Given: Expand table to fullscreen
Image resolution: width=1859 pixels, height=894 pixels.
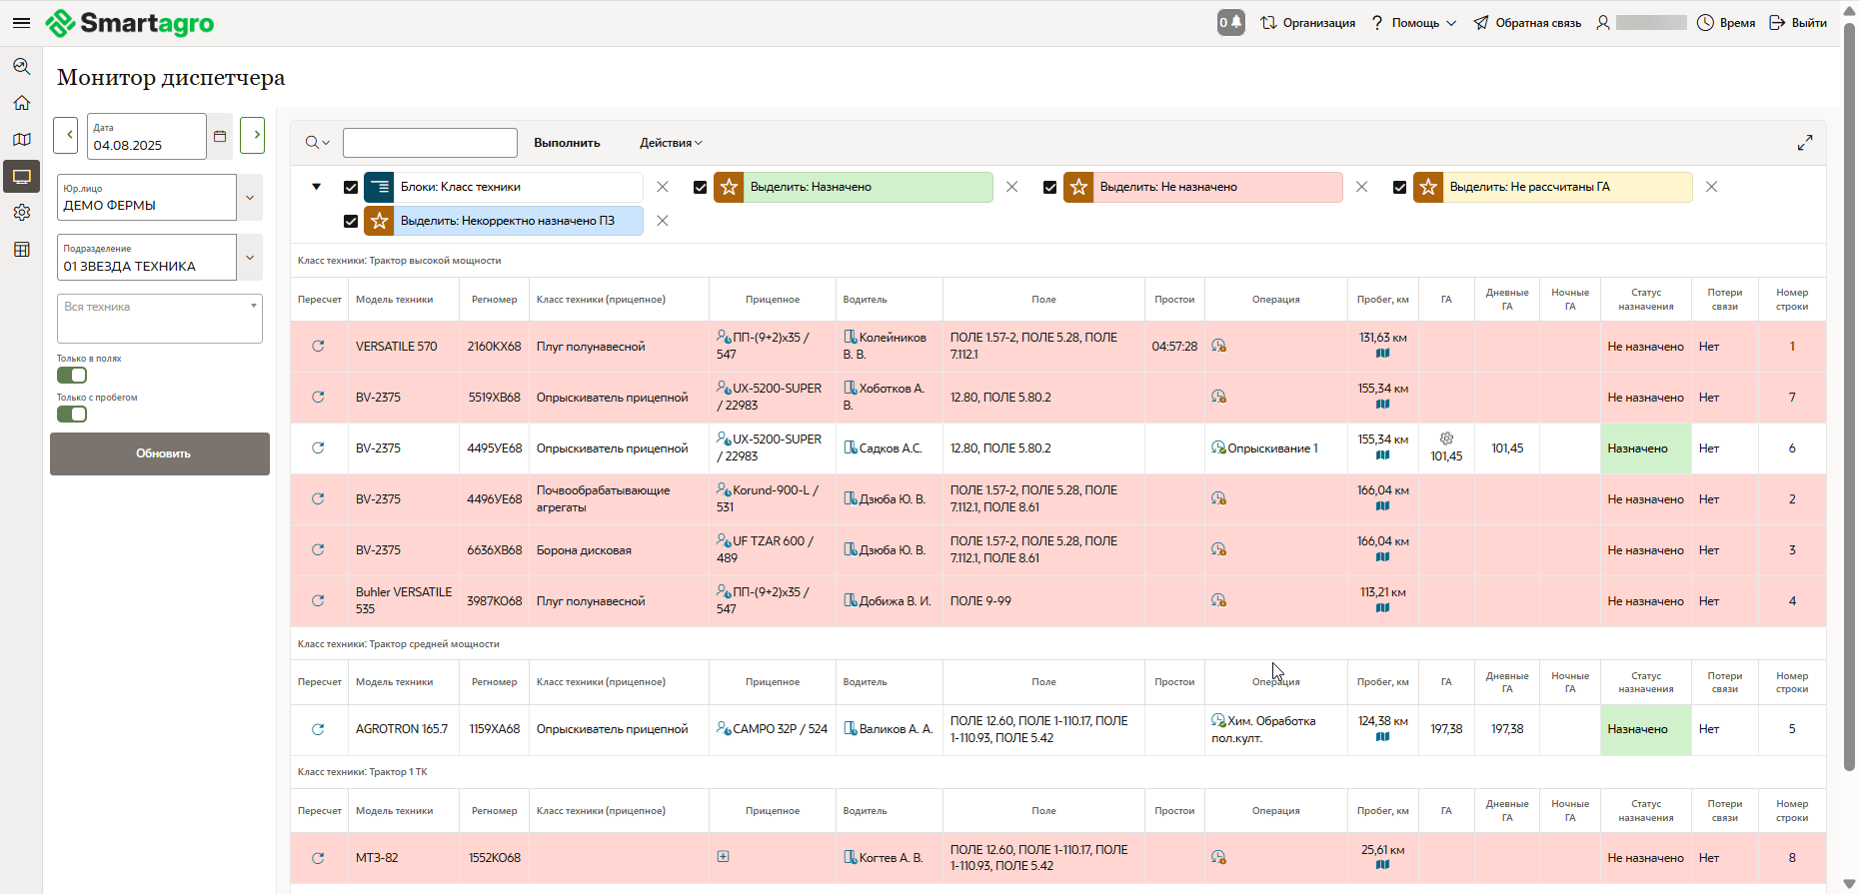Looking at the screenshot, I should click(1804, 143).
